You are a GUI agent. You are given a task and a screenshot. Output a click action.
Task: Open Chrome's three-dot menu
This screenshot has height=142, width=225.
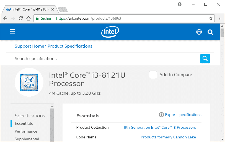point(220,18)
